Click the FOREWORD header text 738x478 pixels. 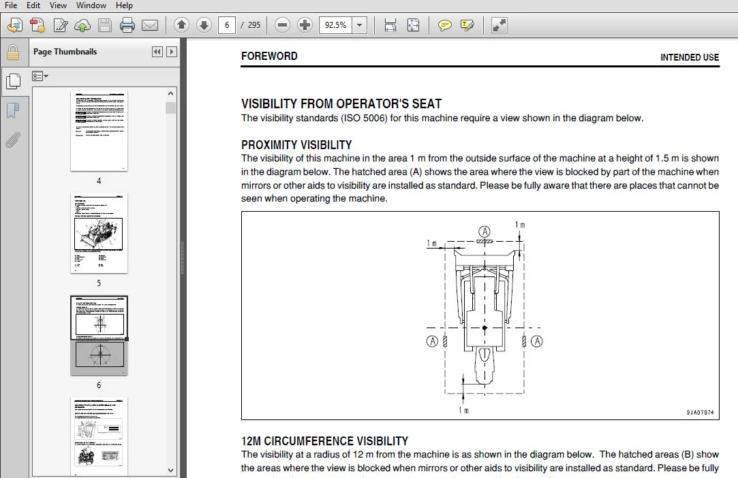pyautogui.click(x=269, y=56)
